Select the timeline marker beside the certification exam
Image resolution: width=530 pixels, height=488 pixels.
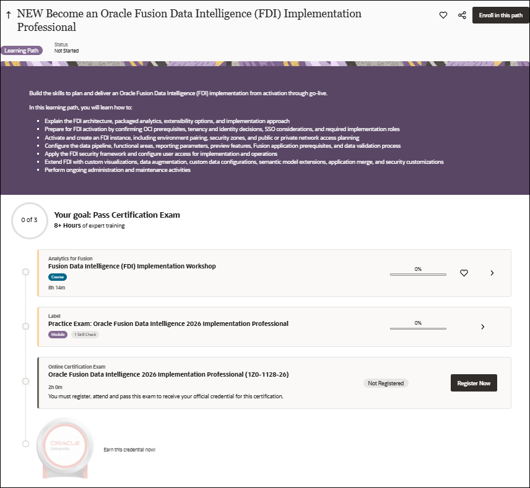pos(25,381)
